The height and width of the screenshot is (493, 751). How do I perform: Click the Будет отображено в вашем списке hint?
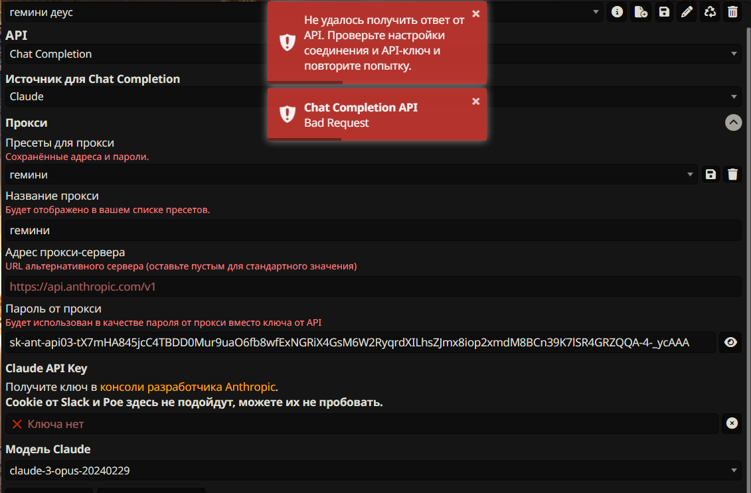coord(108,210)
